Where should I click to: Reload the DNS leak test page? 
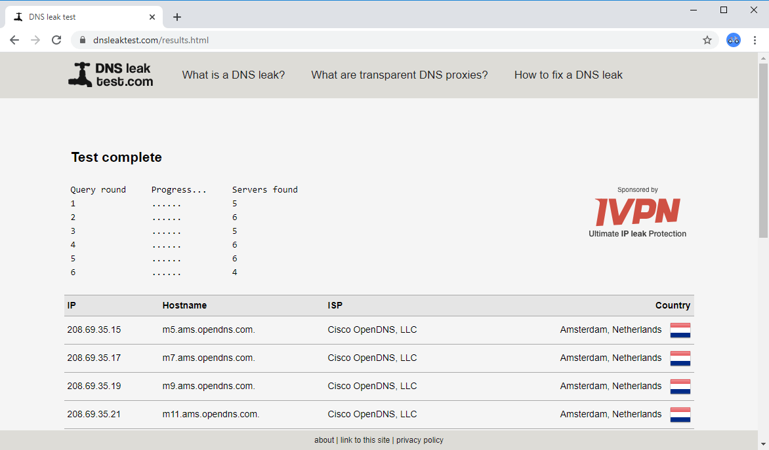pyautogui.click(x=56, y=40)
